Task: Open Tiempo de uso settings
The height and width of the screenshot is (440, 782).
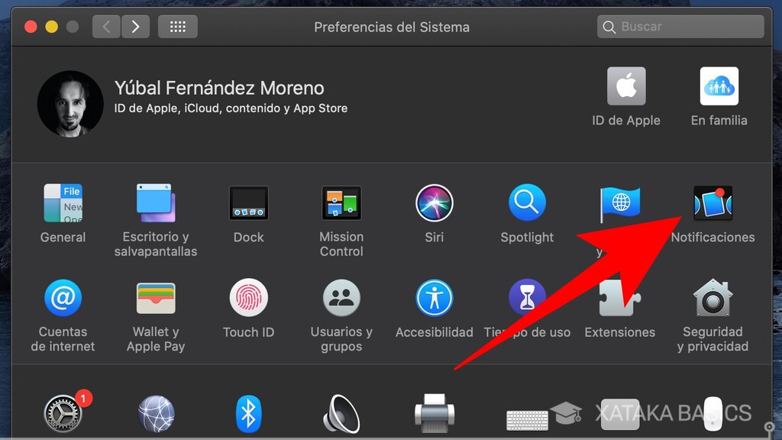Action: 527,299
